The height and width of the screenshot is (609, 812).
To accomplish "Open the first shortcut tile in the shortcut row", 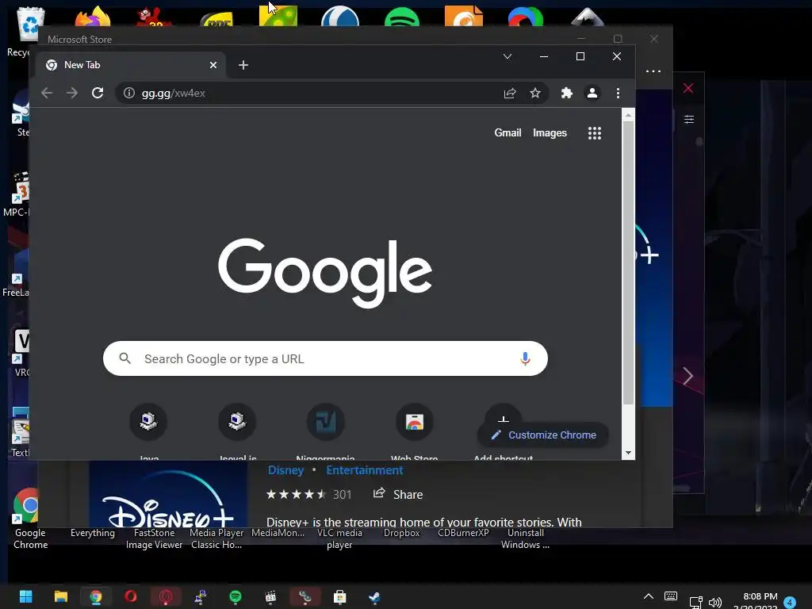I will pyautogui.click(x=148, y=422).
